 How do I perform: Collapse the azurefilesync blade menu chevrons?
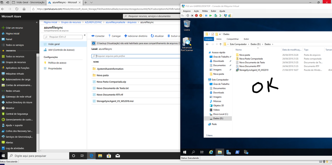point(85,35)
